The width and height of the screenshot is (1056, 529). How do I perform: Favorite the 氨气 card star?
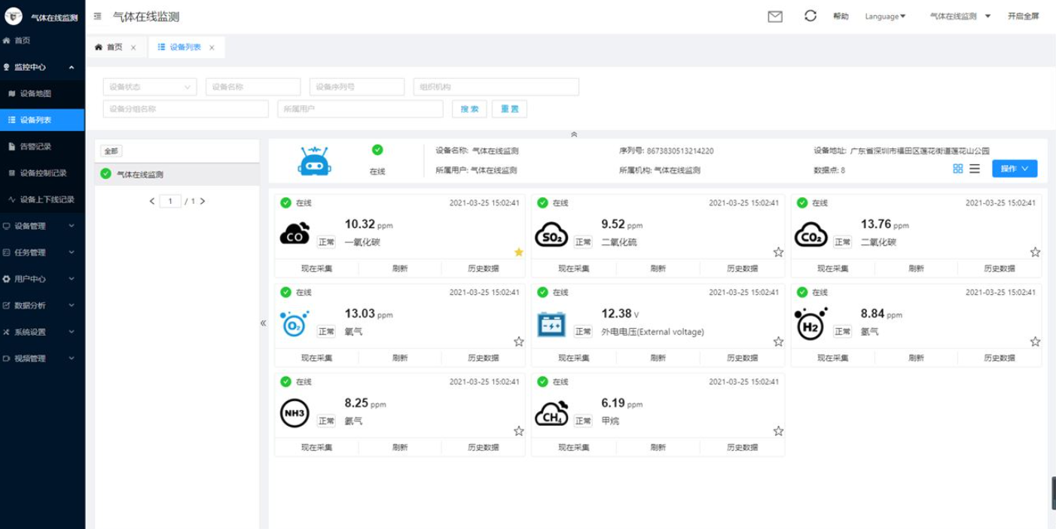[519, 431]
